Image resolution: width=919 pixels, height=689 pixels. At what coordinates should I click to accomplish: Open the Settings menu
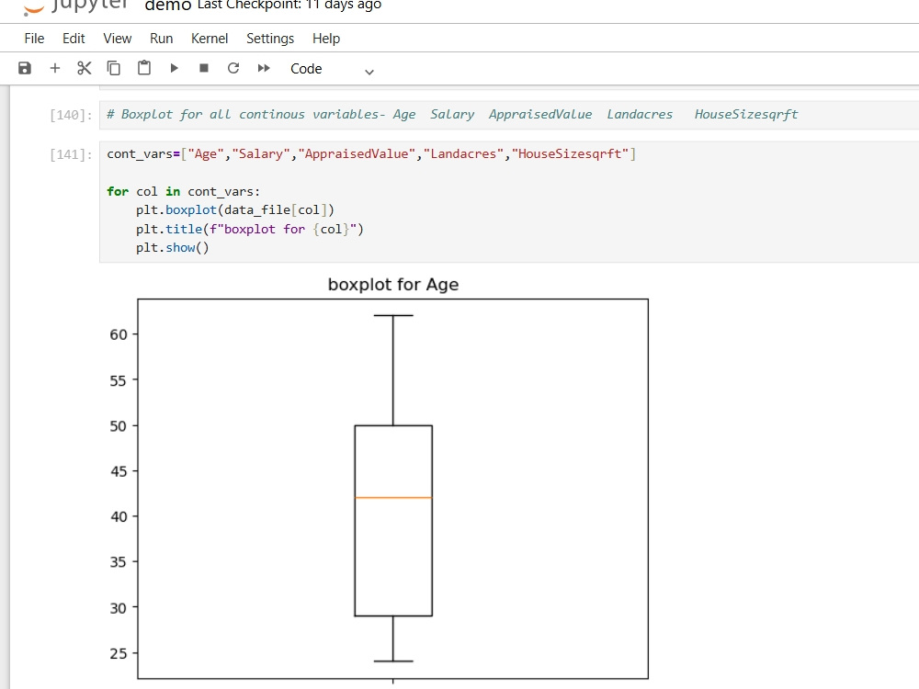point(270,39)
